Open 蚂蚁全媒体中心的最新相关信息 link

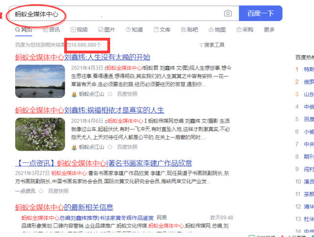[64, 207]
